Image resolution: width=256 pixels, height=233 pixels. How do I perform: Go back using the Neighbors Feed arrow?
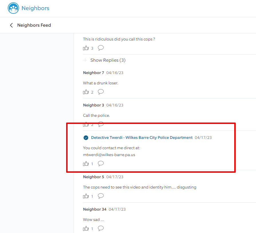point(11,25)
